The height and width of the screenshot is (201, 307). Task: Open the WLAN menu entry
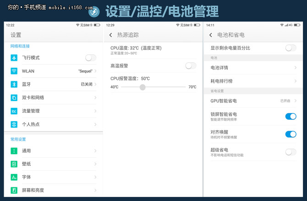(53, 71)
